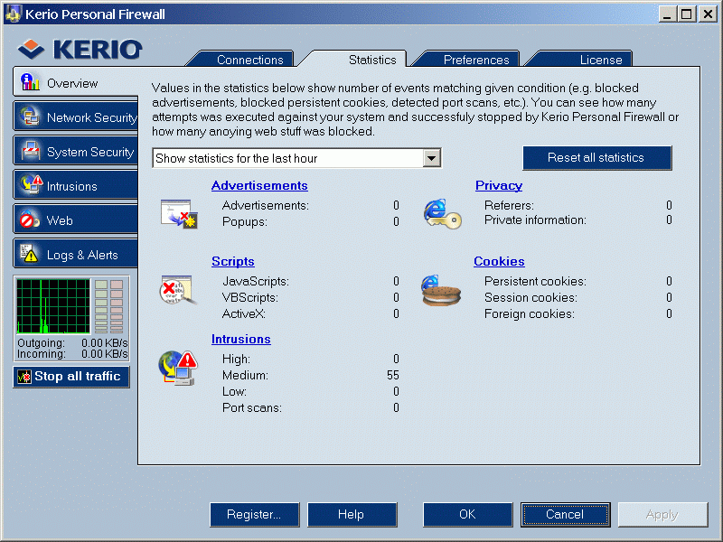Click the Help button

[352, 514]
